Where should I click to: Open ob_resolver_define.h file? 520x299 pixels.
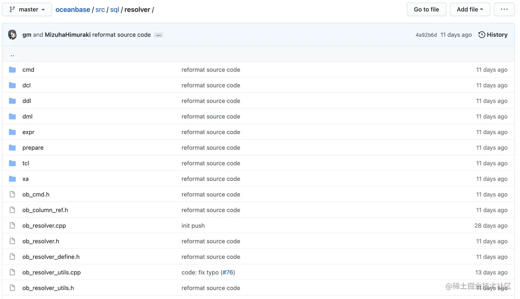[51, 257]
